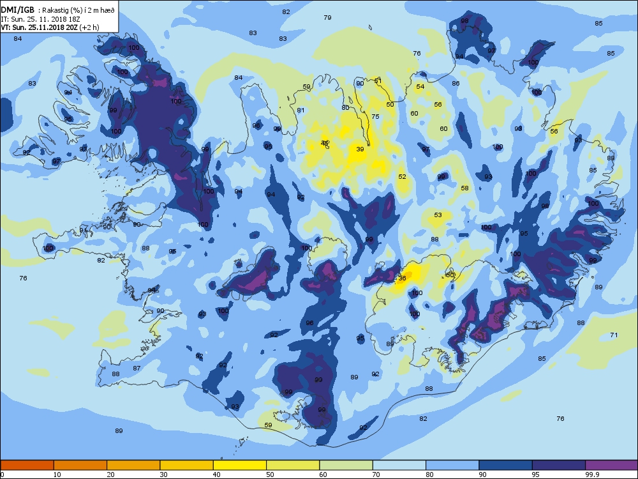The width and height of the screenshot is (638, 479).
Task: Click the humidity value '39' on the map
Action: pos(360,149)
